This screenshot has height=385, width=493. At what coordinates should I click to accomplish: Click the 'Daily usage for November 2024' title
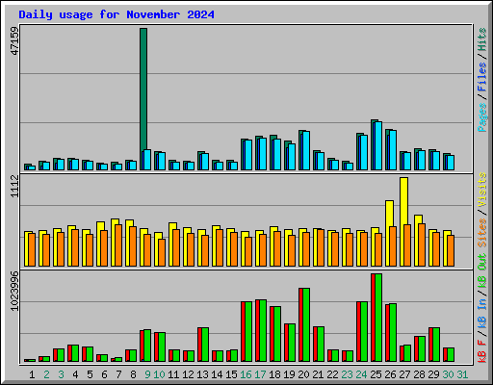pos(117,15)
